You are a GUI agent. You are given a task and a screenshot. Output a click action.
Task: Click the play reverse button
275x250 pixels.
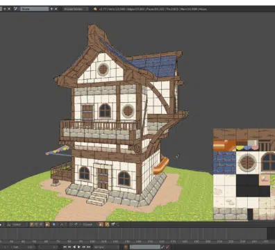pyautogui.click(x=74, y=247)
